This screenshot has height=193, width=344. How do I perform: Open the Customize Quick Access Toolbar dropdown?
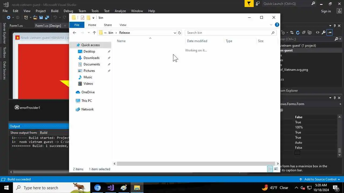[x=93, y=18]
